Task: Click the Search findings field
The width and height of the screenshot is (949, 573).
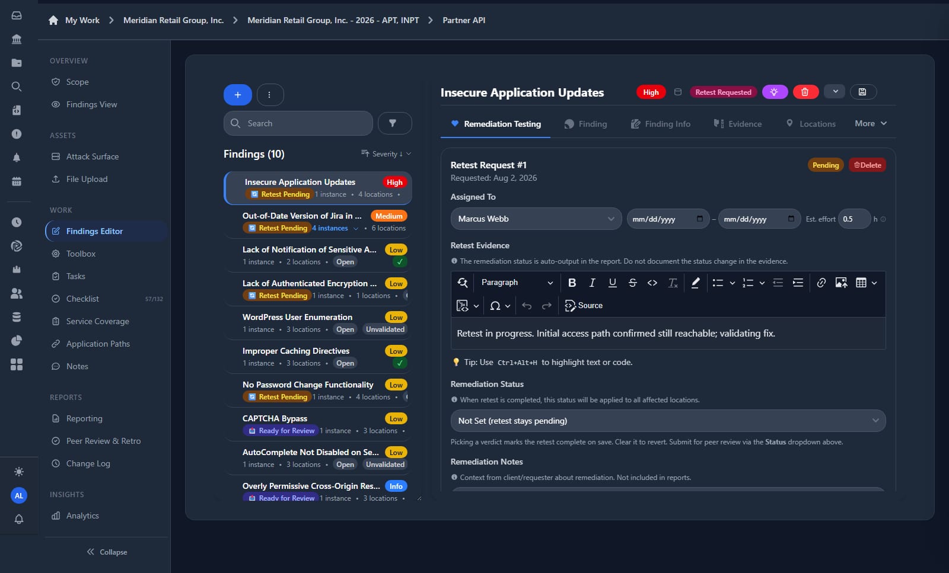Action: click(x=298, y=123)
